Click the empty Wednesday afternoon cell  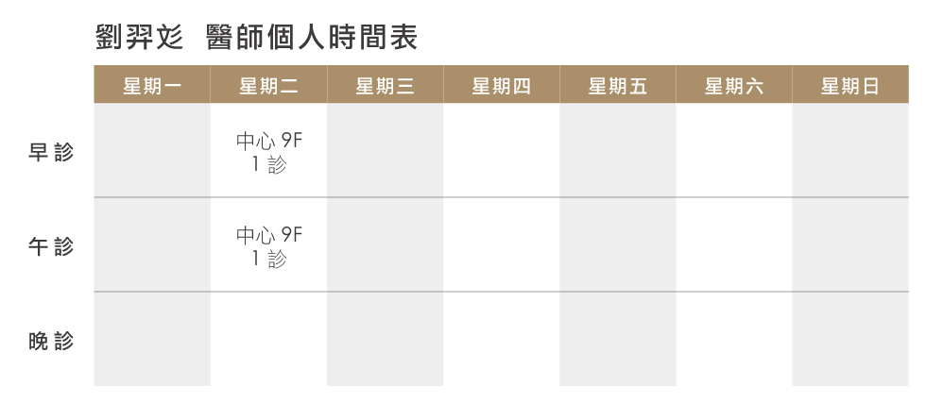click(385, 245)
